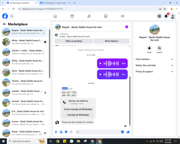Click Llamada de WhatsApp button
180x144 pixels.
coord(78,115)
